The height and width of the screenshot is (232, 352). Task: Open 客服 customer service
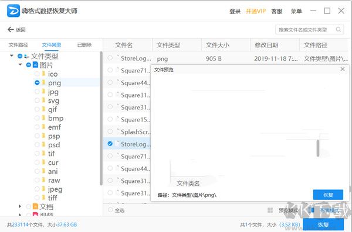tap(277, 11)
